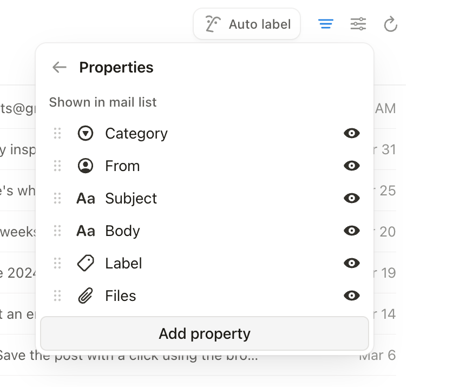Click the Properties panel heading
Image resolution: width=453 pixels, height=387 pixels.
(x=116, y=67)
